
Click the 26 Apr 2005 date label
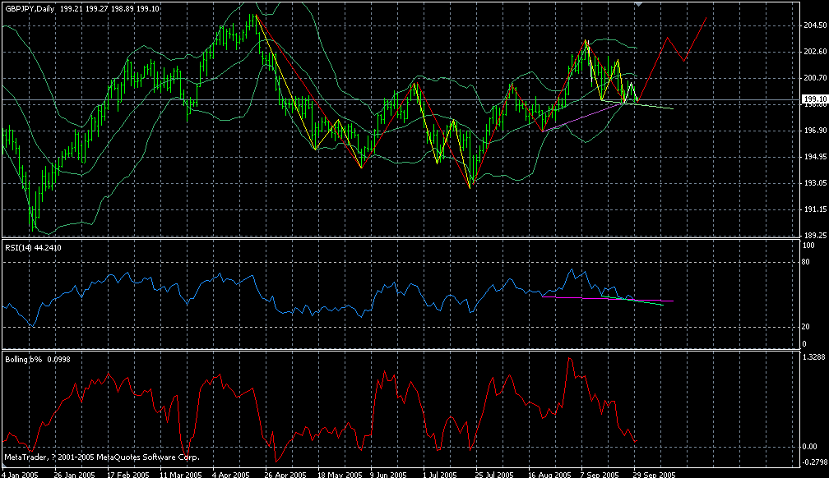click(286, 474)
